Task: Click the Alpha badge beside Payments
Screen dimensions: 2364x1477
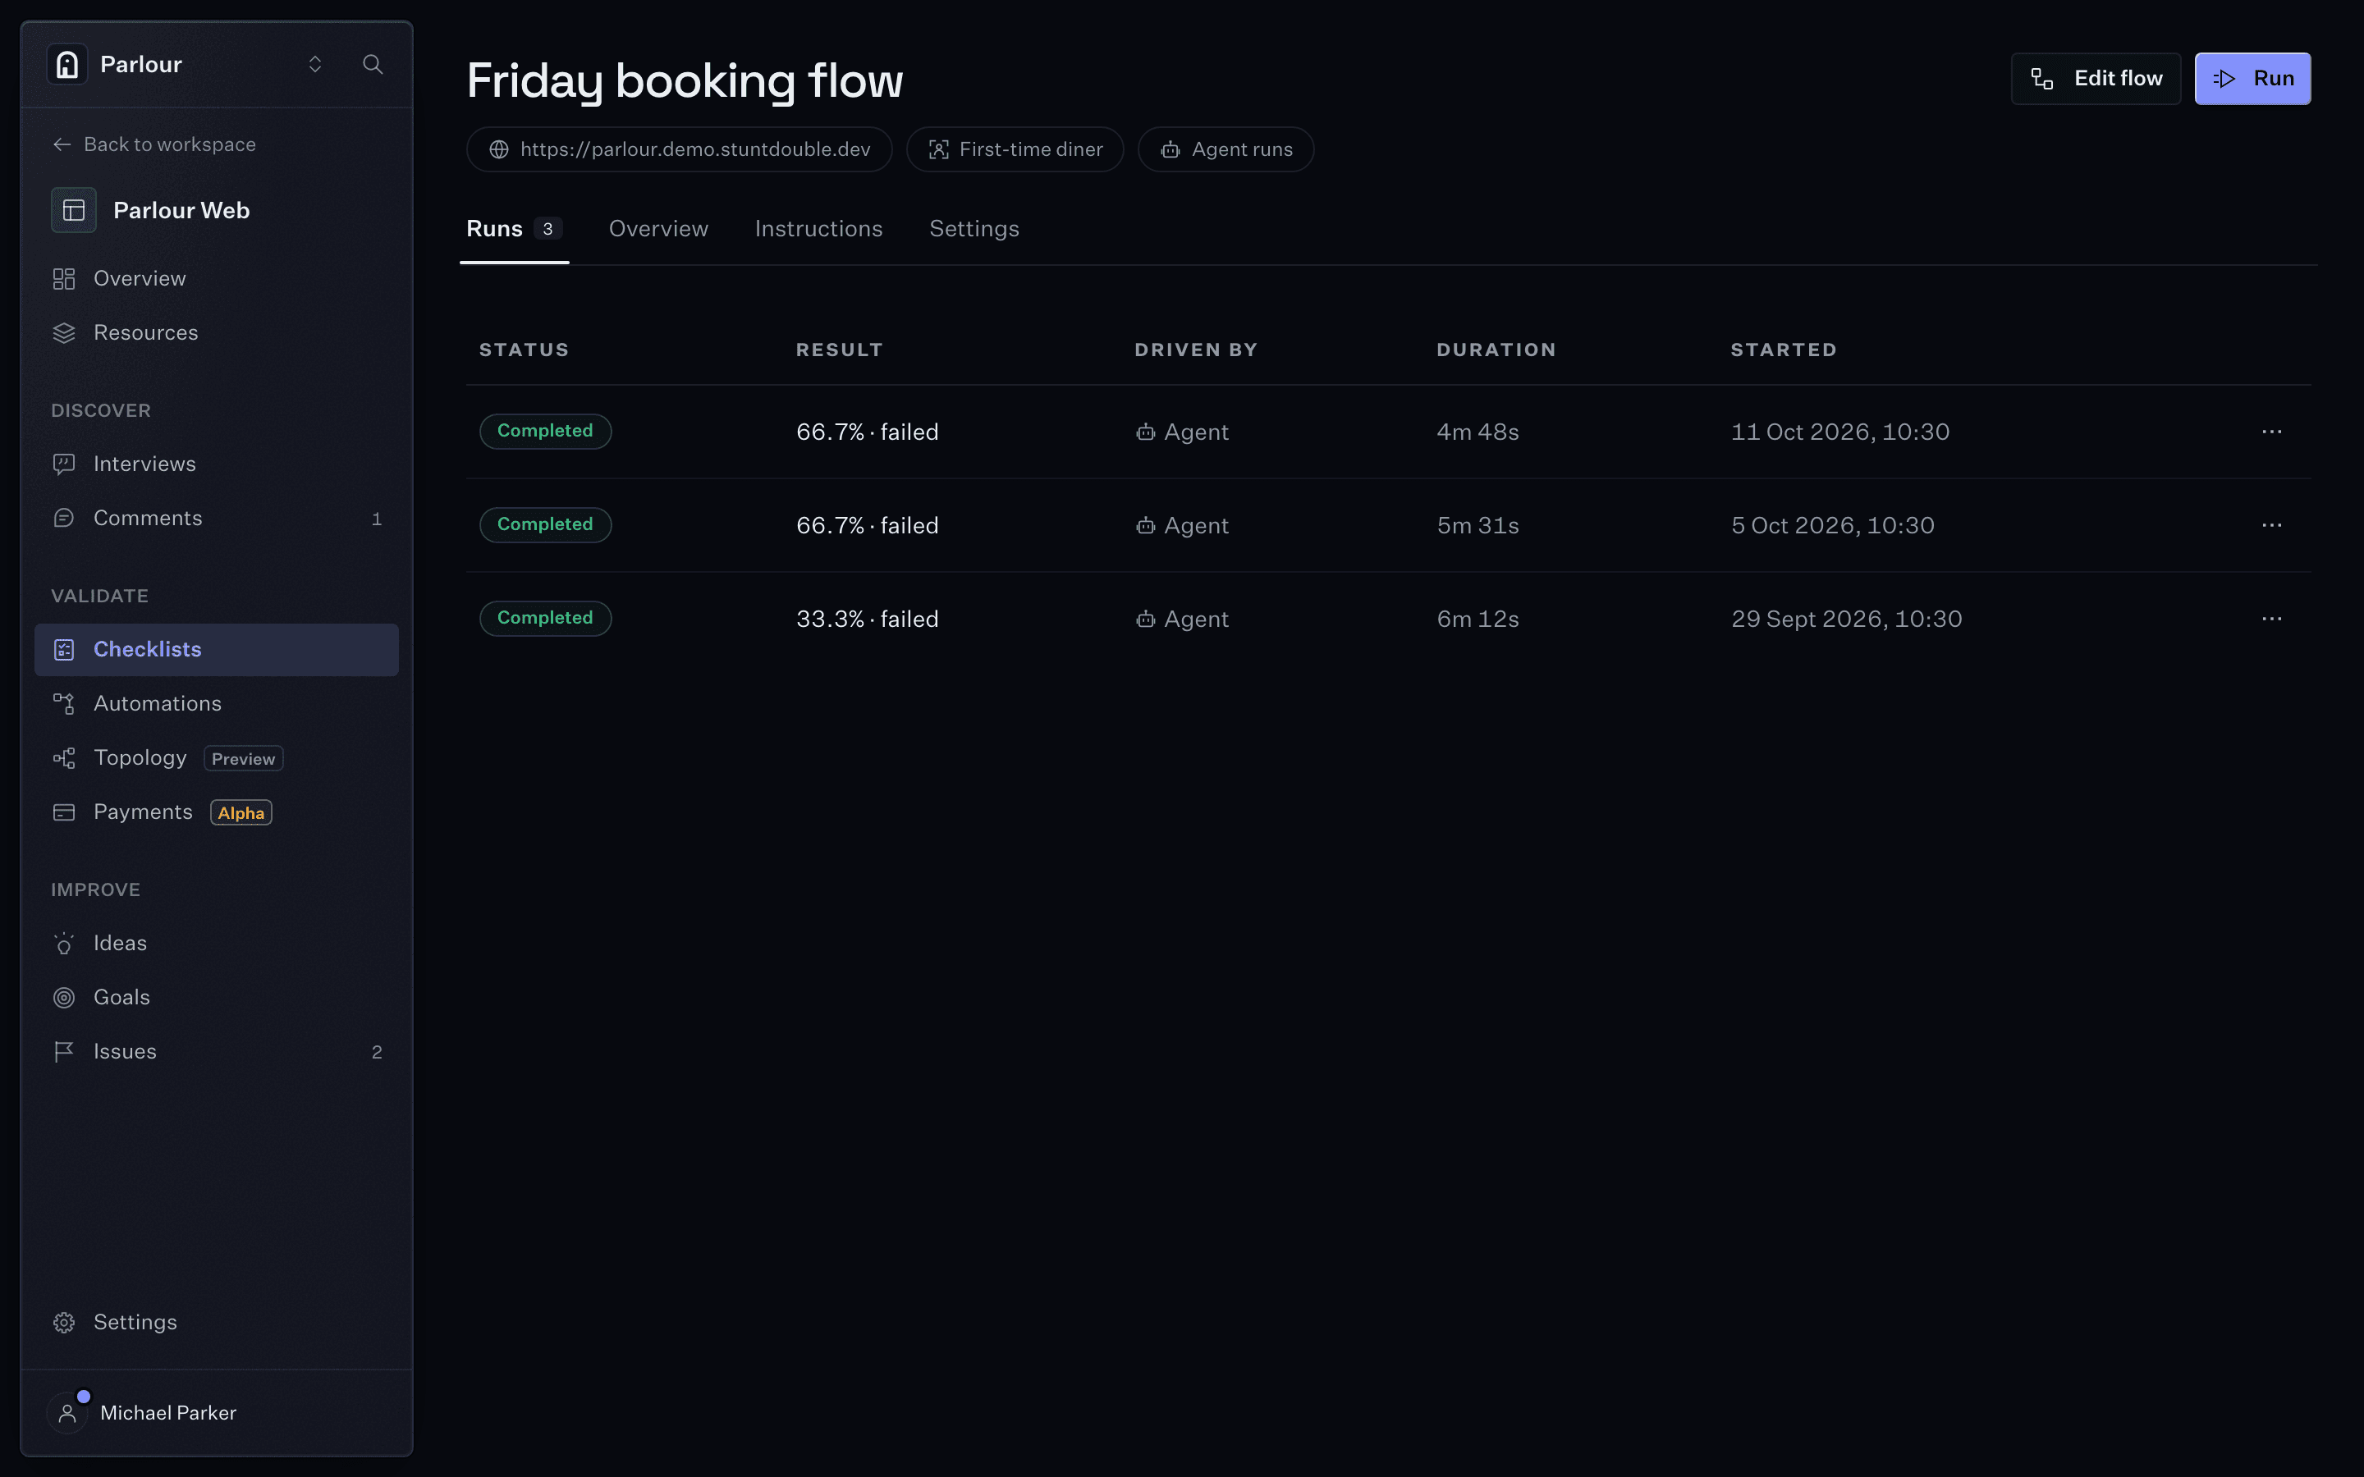Action: click(241, 812)
